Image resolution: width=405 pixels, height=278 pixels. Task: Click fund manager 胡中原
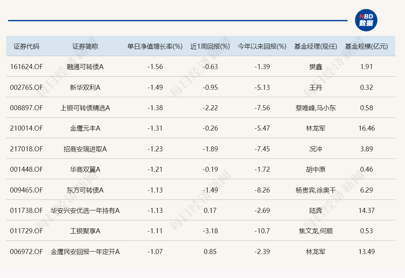click(x=316, y=170)
